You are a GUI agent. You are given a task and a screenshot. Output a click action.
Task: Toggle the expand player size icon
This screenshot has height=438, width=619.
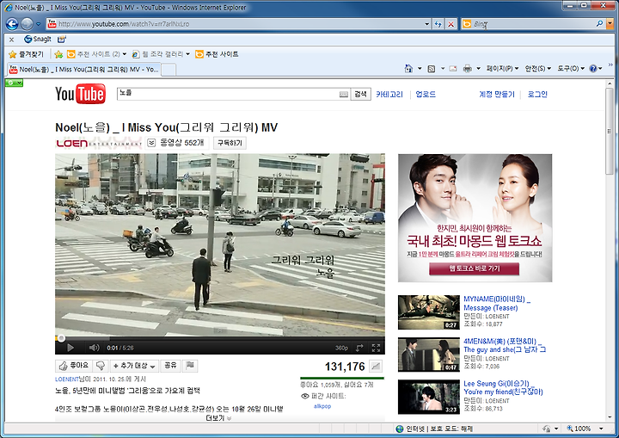point(359,348)
